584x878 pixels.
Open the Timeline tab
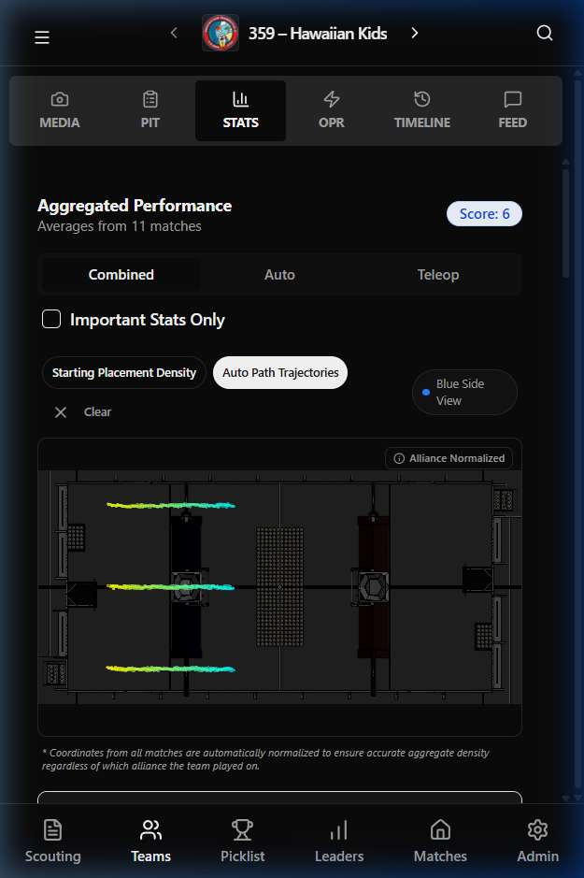(x=421, y=110)
